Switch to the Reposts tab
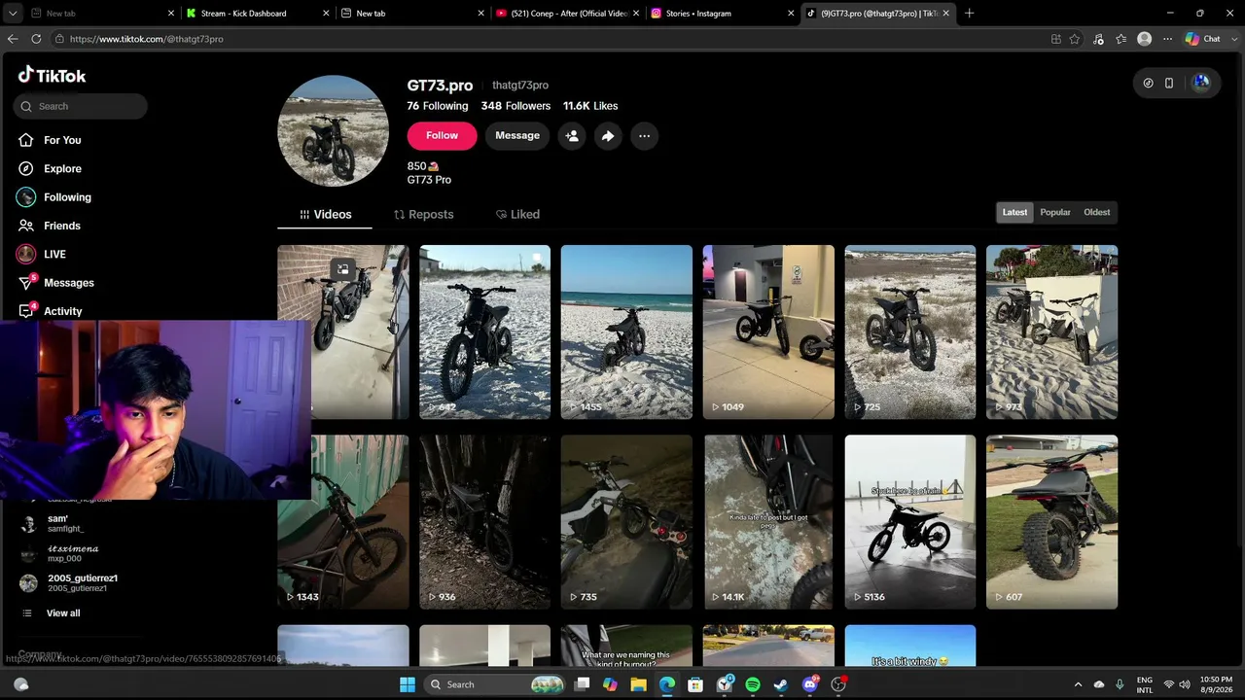1245x700 pixels. click(423, 214)
